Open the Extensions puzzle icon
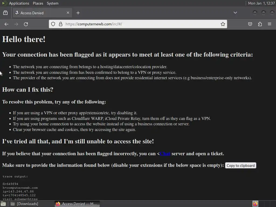276x207 pixels. (260, 24)
